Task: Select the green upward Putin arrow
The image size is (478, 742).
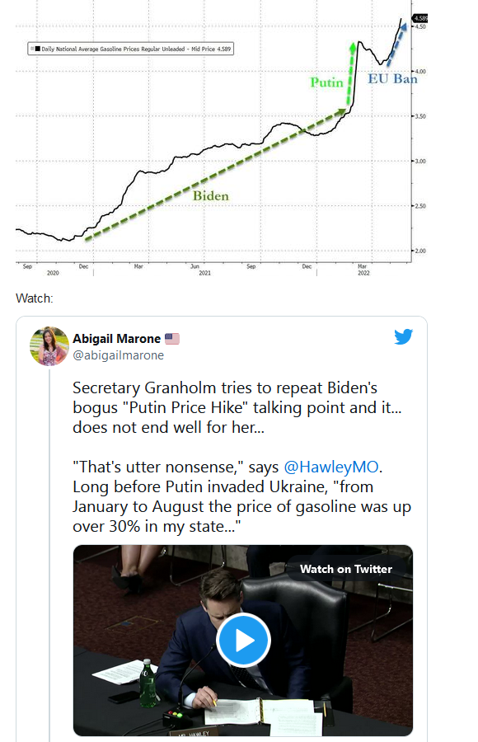Action: pos(351,74)
